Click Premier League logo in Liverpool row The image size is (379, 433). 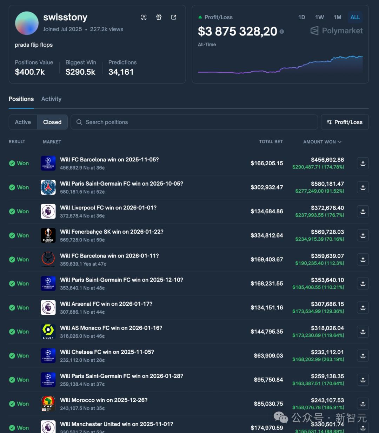[x=48, y=211]
